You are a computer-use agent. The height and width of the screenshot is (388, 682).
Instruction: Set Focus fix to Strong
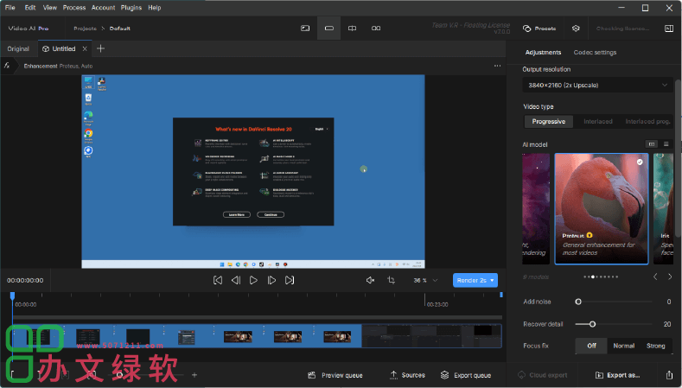coord(655,346)
